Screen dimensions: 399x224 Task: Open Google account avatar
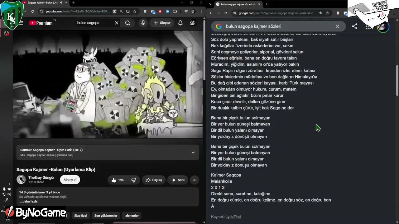click(383, 27)
